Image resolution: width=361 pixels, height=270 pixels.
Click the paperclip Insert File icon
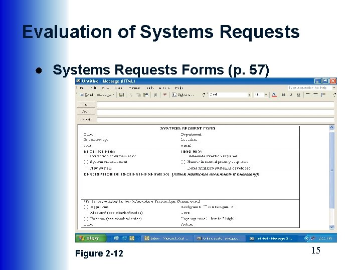tap(155, 95)
